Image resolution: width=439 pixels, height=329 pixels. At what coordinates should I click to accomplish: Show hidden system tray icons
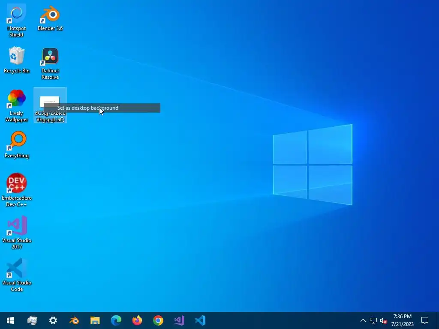pyautogui.click(x=363, y=320)
